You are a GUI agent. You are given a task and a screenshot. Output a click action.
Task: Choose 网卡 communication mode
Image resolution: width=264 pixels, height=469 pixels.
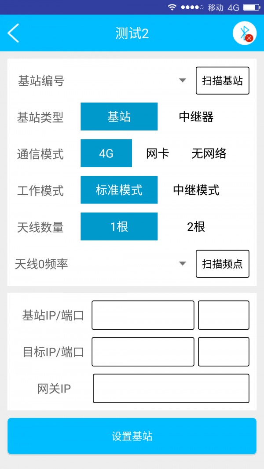(x=158, y=153)
